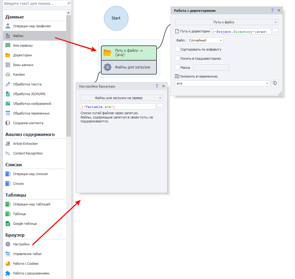The image size is (295, 279).
Task: Select the Start node on canvas
Action: pyautogui.click(x=116, y=18)
